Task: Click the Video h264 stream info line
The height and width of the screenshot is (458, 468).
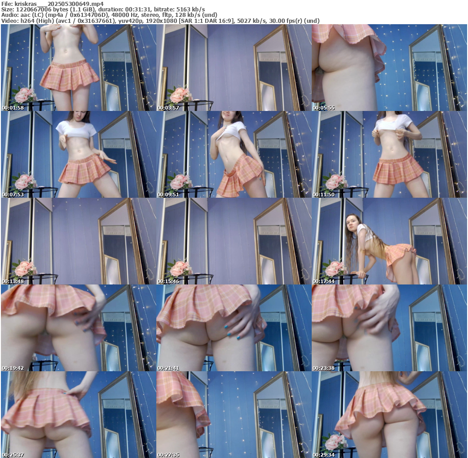Action: point(160,21)
